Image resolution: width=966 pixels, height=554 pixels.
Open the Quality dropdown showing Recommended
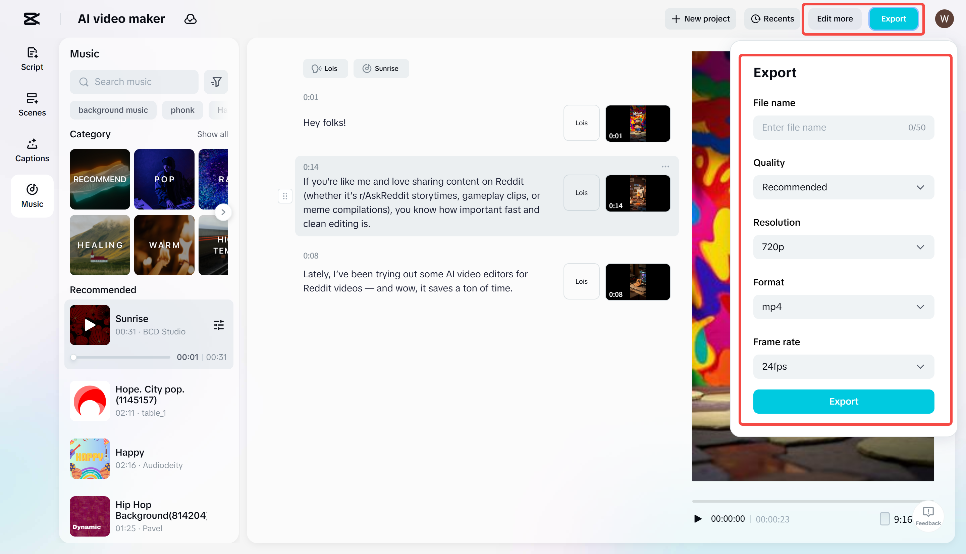point(843,187)
